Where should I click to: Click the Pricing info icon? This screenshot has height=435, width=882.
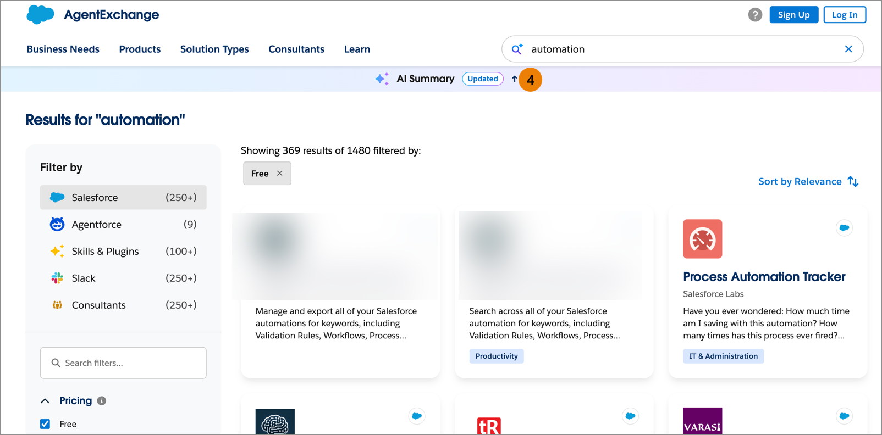(102, 400)
